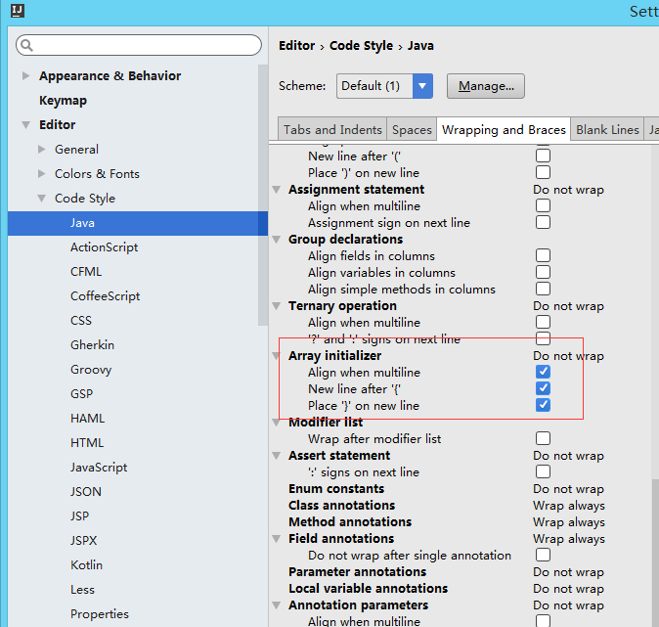The image size is (659, 627).
Task: Collapse Group declarations group
Action: [x=277, y=240]
